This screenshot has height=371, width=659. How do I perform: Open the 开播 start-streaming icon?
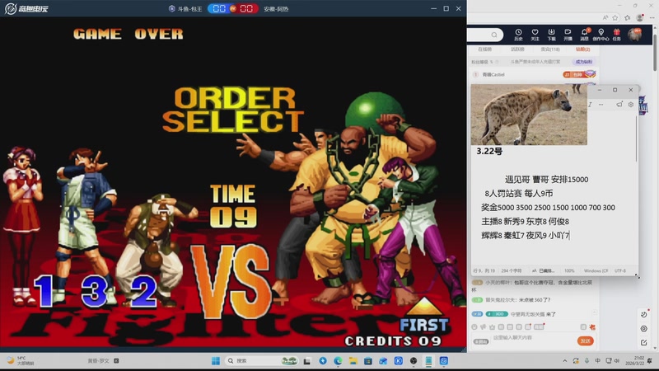tap(568, 35)
